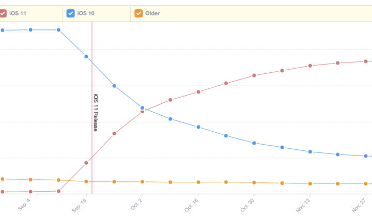Select the blue iOS 10 point above Oct. 16
Image resolution: width=372 pixels, height=217 pixels.
tap(198, 127)
